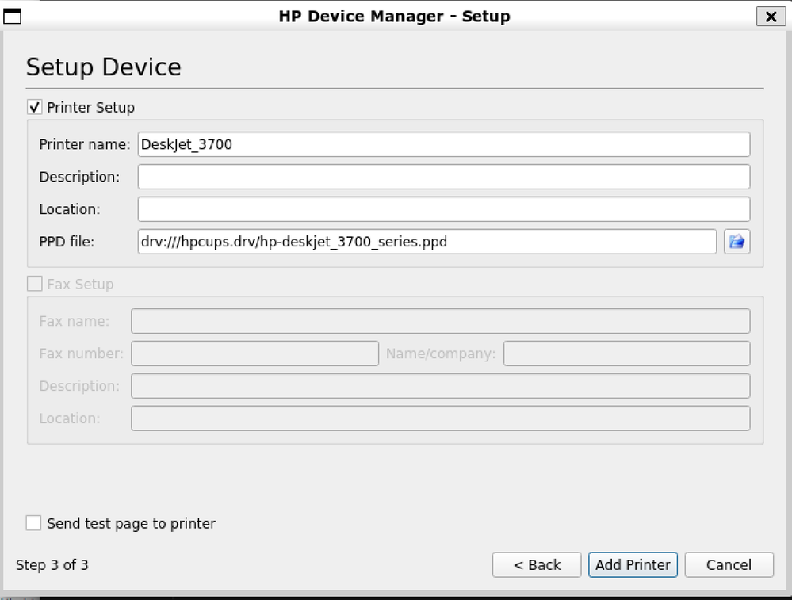This screenshot has height=600, width=792.
Task: Focus the printer Description input field
Action: point(443,177)
